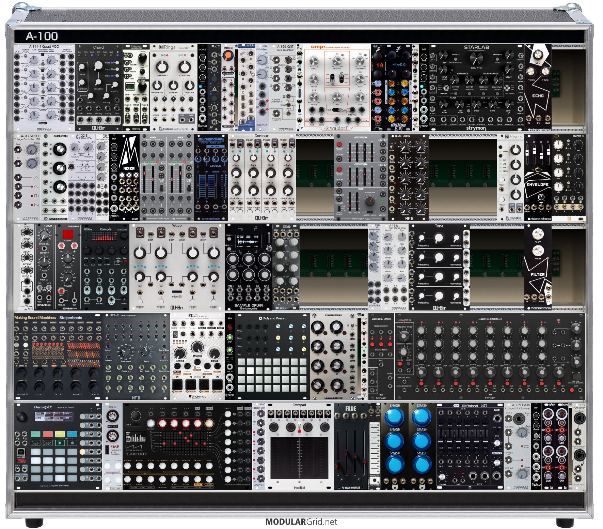This screenshot has height=529, width=603.
Task: Click the cmp1 Threshold knob
Action: (337, 62)
